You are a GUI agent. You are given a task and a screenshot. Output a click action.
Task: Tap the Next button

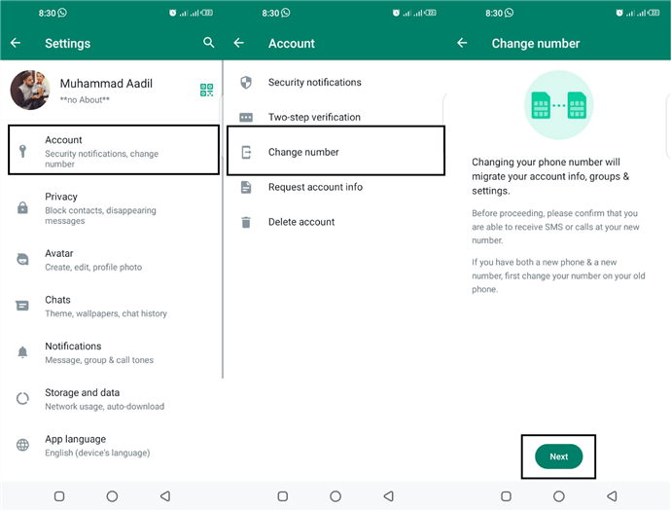click(x=558, y=456)
